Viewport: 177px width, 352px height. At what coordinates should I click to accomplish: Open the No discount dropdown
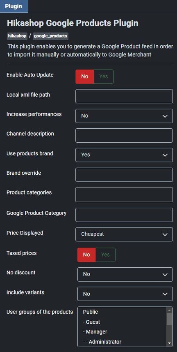[x=125, y=274]
